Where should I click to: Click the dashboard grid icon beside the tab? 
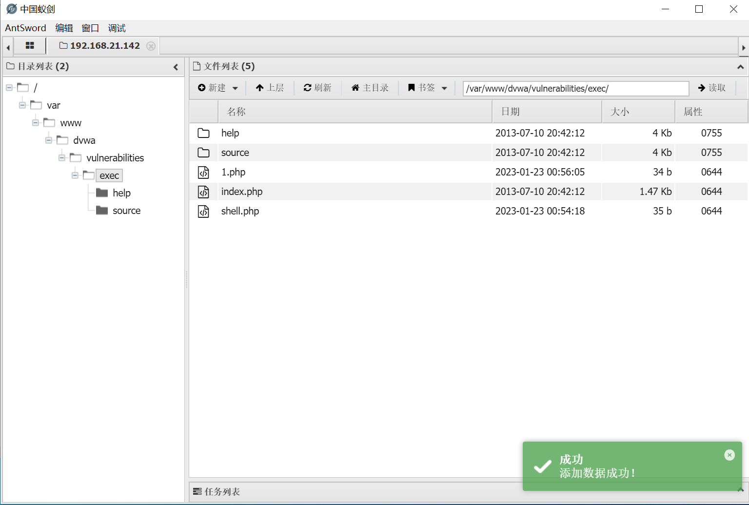tap(29, 45)
